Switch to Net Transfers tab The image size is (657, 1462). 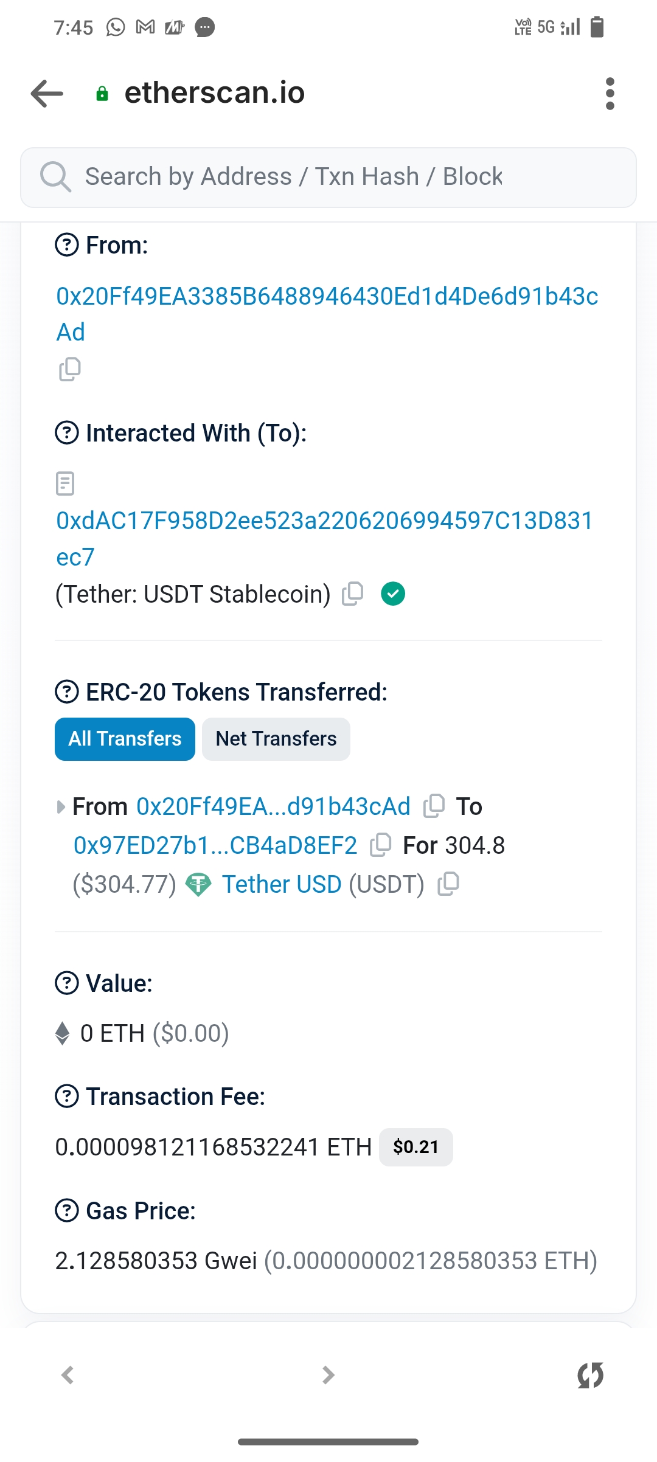(276, 739)
